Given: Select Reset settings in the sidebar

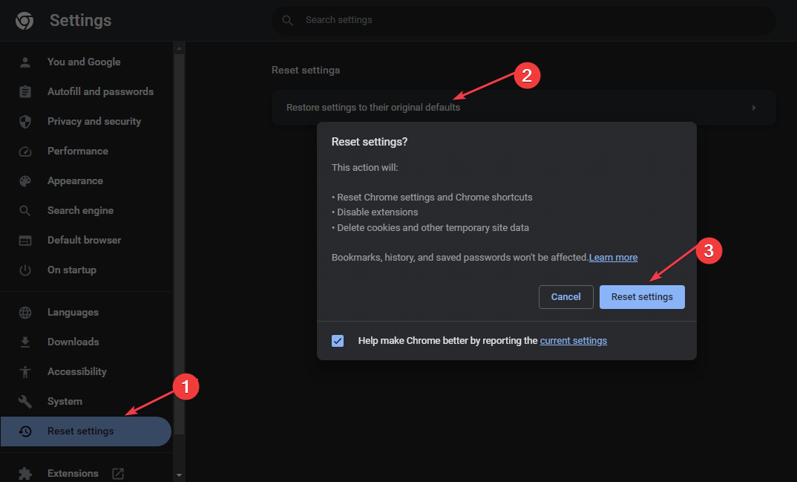Looking at the screenshot, I should tap(86, 431).
